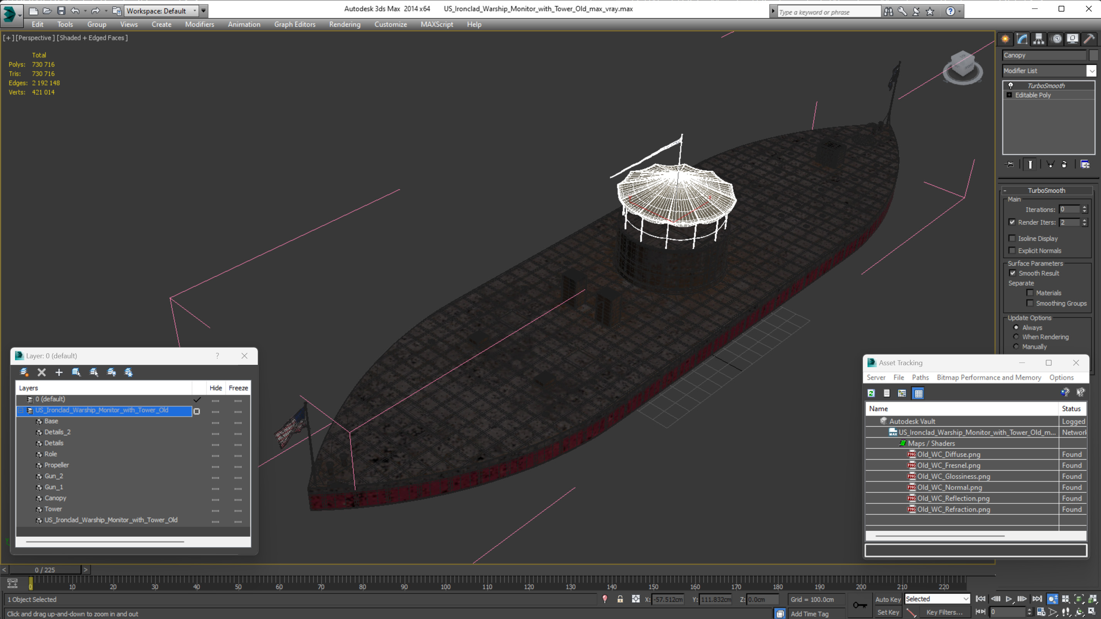
Task: Enable Isoline Display checkbox
Action: [1012, 238]
